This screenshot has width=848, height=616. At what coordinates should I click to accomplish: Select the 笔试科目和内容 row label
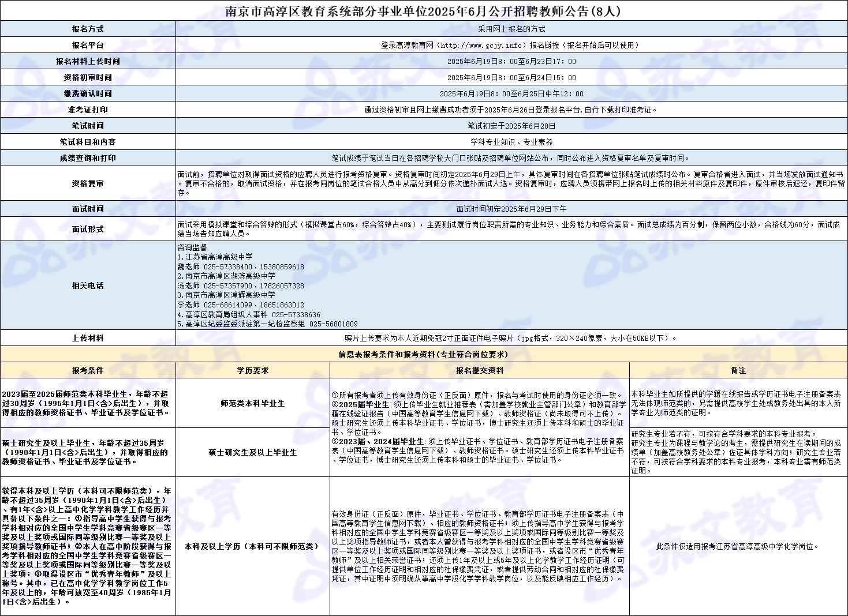coord(88,142)
